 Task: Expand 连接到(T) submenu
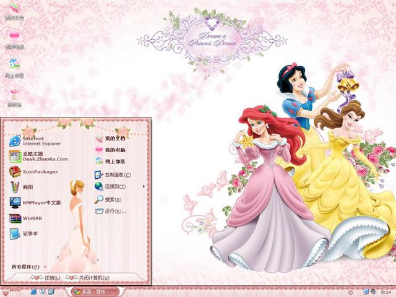[119, 186]
